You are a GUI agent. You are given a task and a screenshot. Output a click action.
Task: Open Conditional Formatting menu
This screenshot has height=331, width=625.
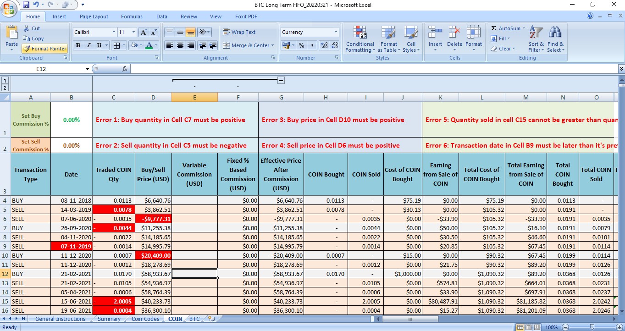tap(360, 39)
